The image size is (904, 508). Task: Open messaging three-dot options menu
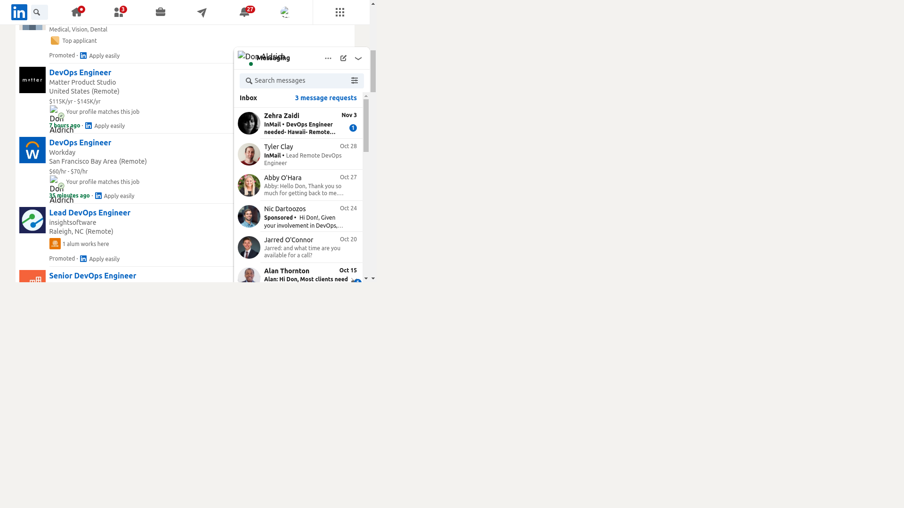[x=328, y=58]
